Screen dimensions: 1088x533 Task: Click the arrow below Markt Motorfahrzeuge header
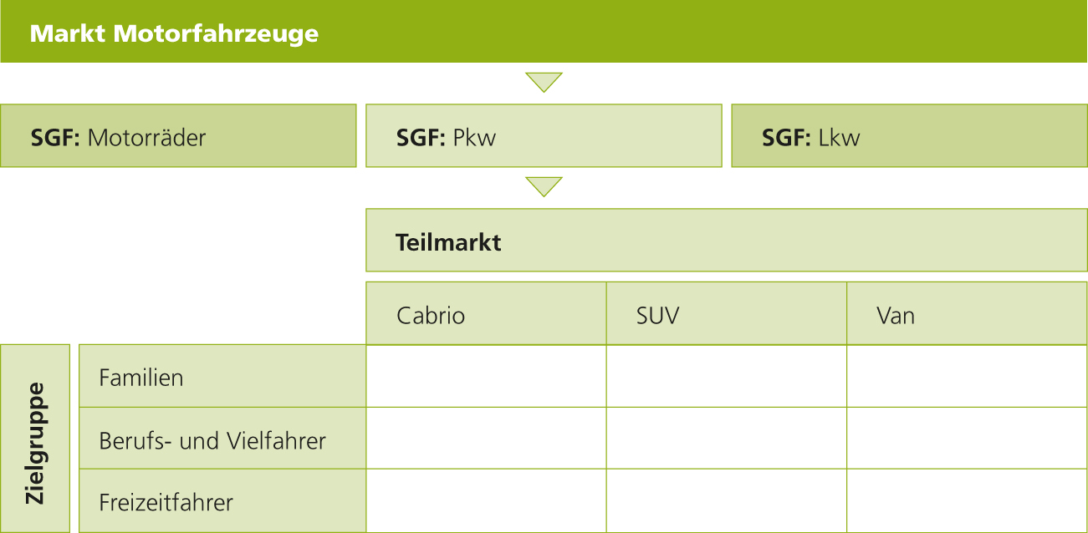pos(544,82)
